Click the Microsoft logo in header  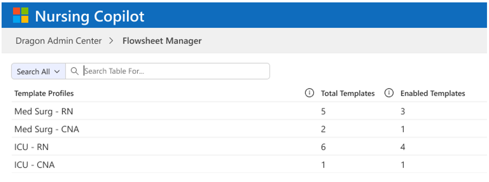click(21, 16)
